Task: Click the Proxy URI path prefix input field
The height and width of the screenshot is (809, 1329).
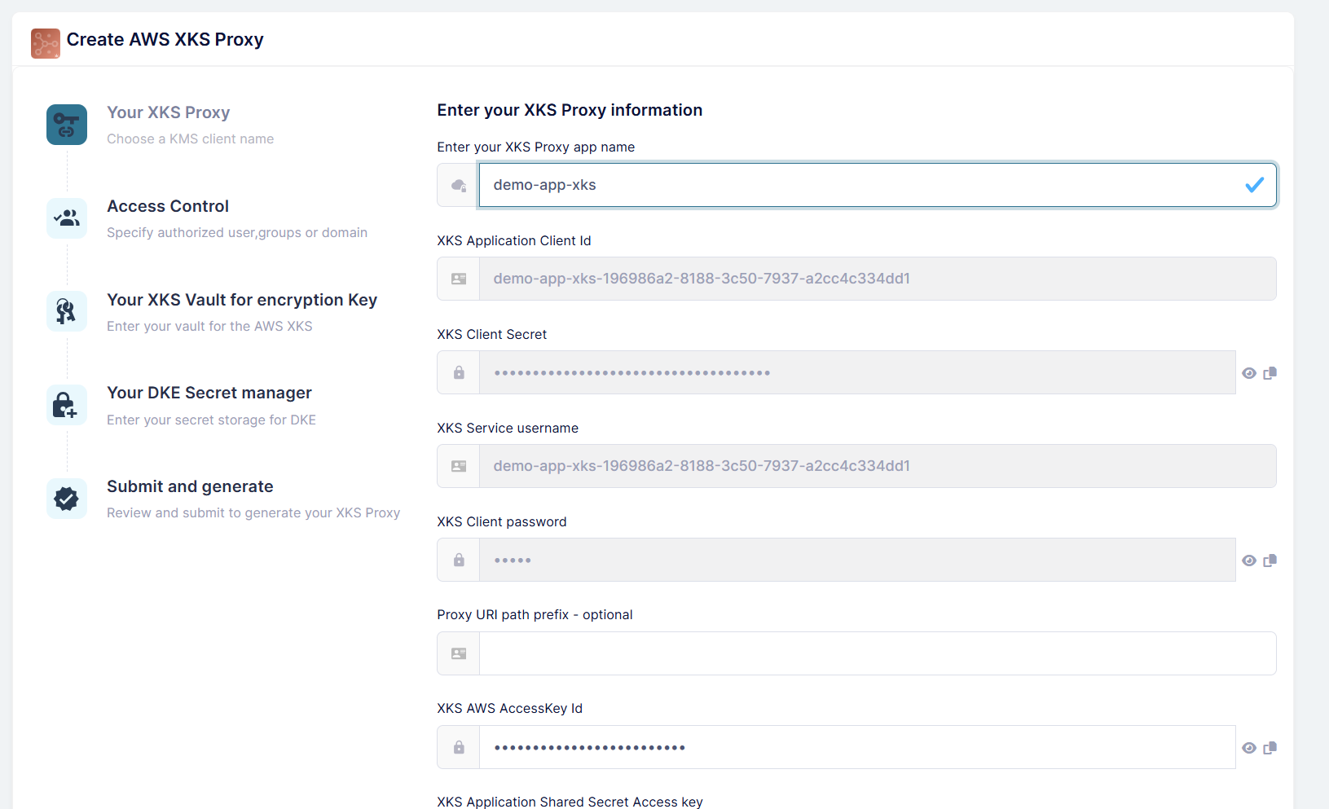Action: click(878, 653)
